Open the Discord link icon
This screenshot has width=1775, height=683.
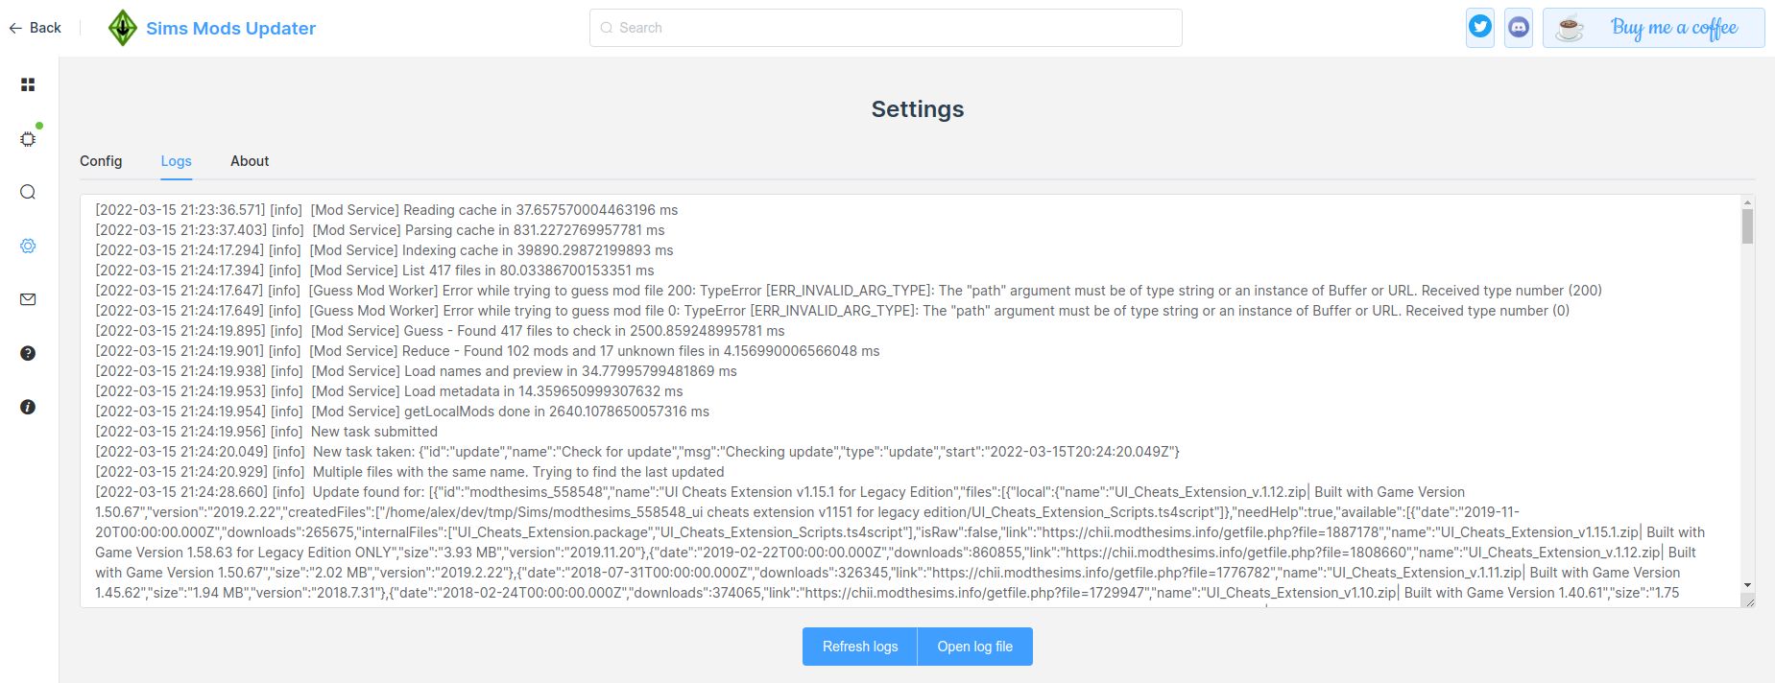[x=1519, y=27]
